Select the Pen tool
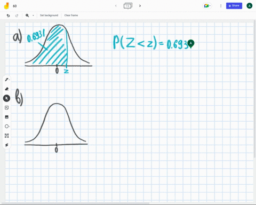This screenshot has width=256, height=205. pyautogui.click(x=7, y=80)
